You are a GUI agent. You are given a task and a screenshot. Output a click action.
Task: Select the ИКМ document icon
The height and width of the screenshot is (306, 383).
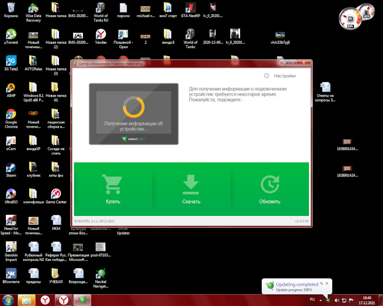tap(56, 223)
